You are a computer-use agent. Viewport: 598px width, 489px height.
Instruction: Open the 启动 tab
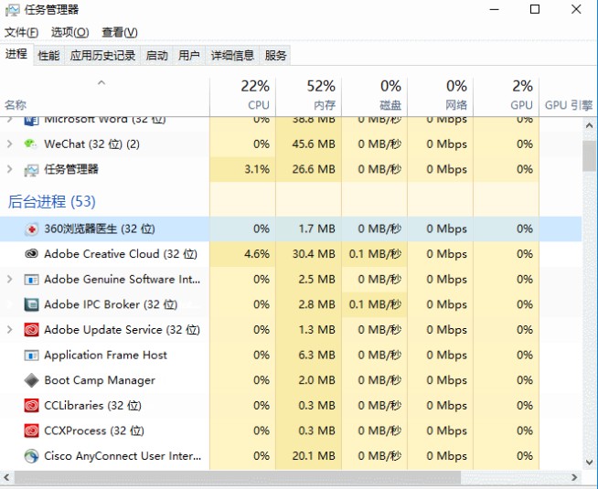coord(157,56)
